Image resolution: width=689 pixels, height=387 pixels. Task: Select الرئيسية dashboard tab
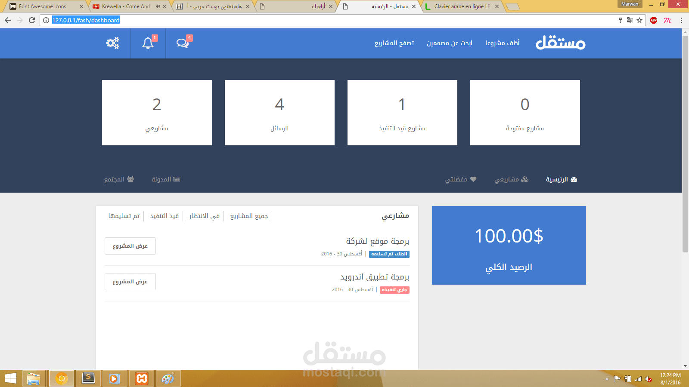562,179
